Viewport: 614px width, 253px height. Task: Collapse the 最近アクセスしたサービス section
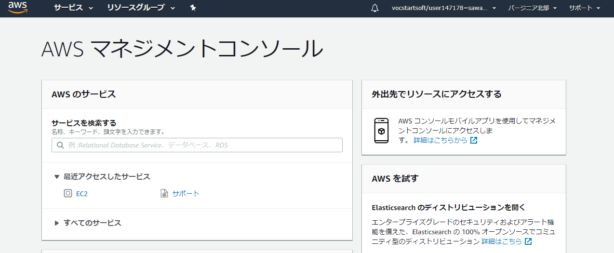point(102,177)
